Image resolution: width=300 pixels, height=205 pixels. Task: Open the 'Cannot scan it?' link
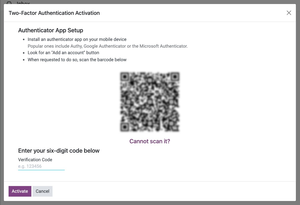click(x=150, y=141)
